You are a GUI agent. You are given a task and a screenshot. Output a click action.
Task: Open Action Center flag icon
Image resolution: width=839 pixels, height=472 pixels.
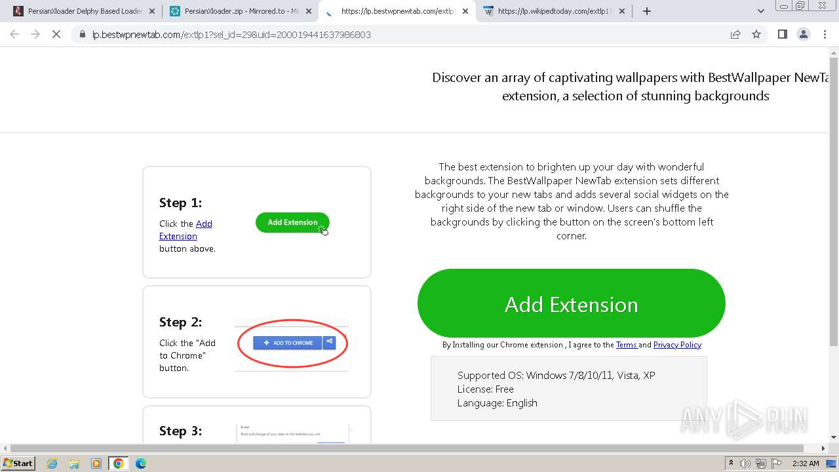[777, 463]
